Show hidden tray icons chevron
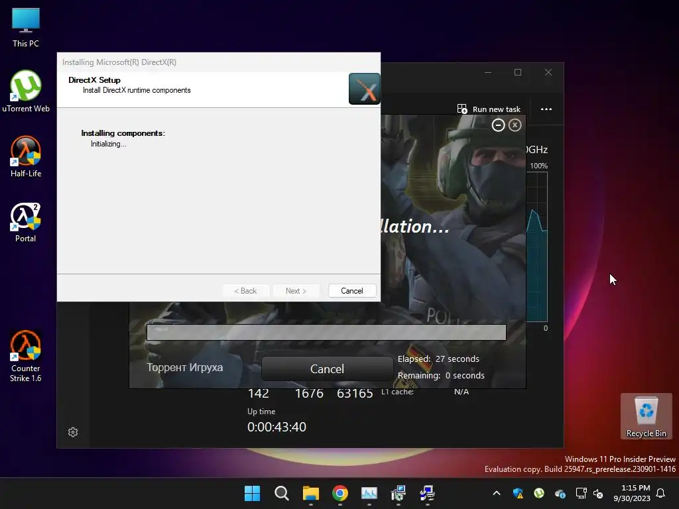679x509 pixels. 497,493
